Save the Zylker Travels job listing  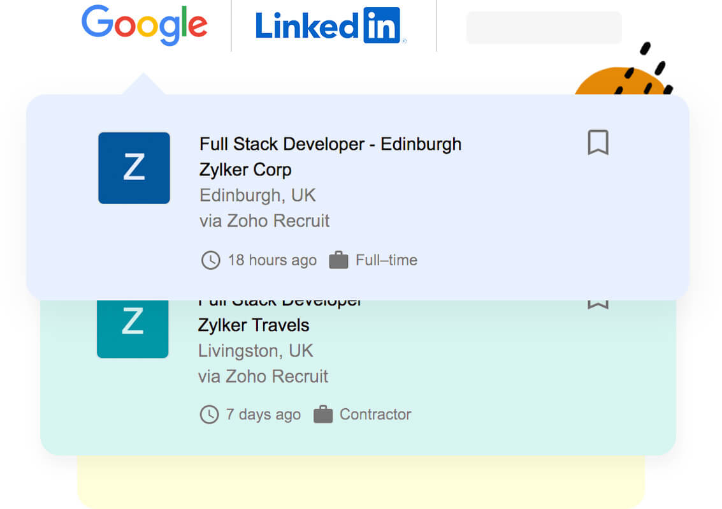click(597, 303)
